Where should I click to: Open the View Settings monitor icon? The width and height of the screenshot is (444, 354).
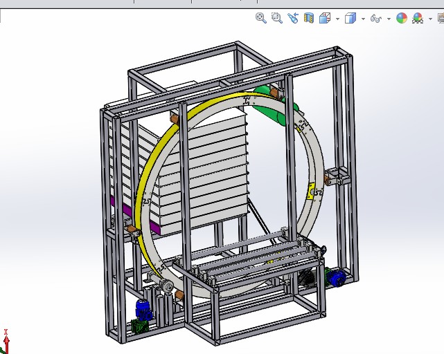point(441,18)
